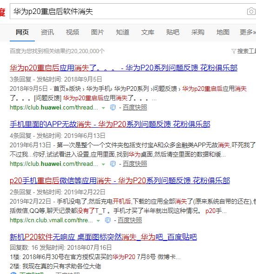Expand dropdown arrow next to vmall URL
The width and height of the screenshot is (256, 274).
pyautogui.click(x=98, y=221)
